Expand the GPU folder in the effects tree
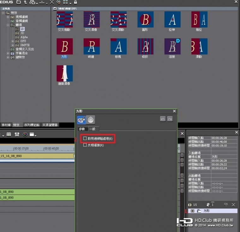 pos(13,41)
